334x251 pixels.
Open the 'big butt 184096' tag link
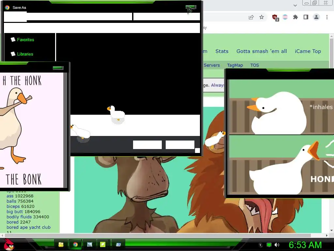click(x=23, y=211)
